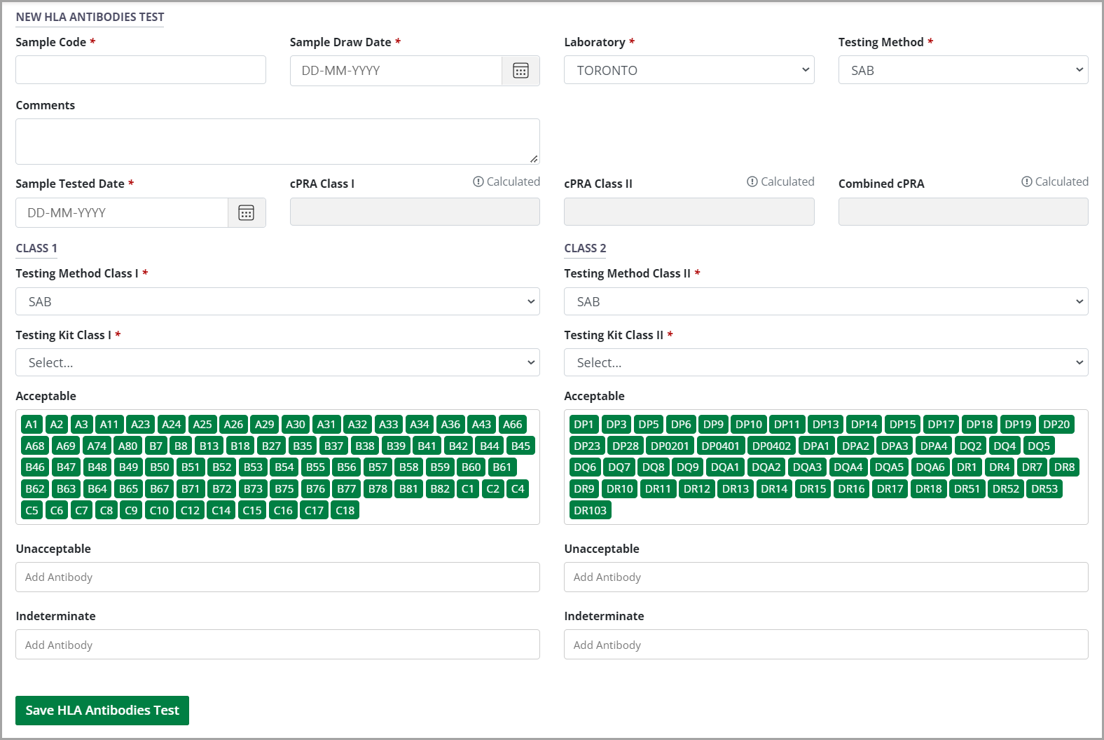1104x740 pixels.
Task: Select the DR103 acceptable antibody tag
Action: pyautogui.click(x=590, y=511)
